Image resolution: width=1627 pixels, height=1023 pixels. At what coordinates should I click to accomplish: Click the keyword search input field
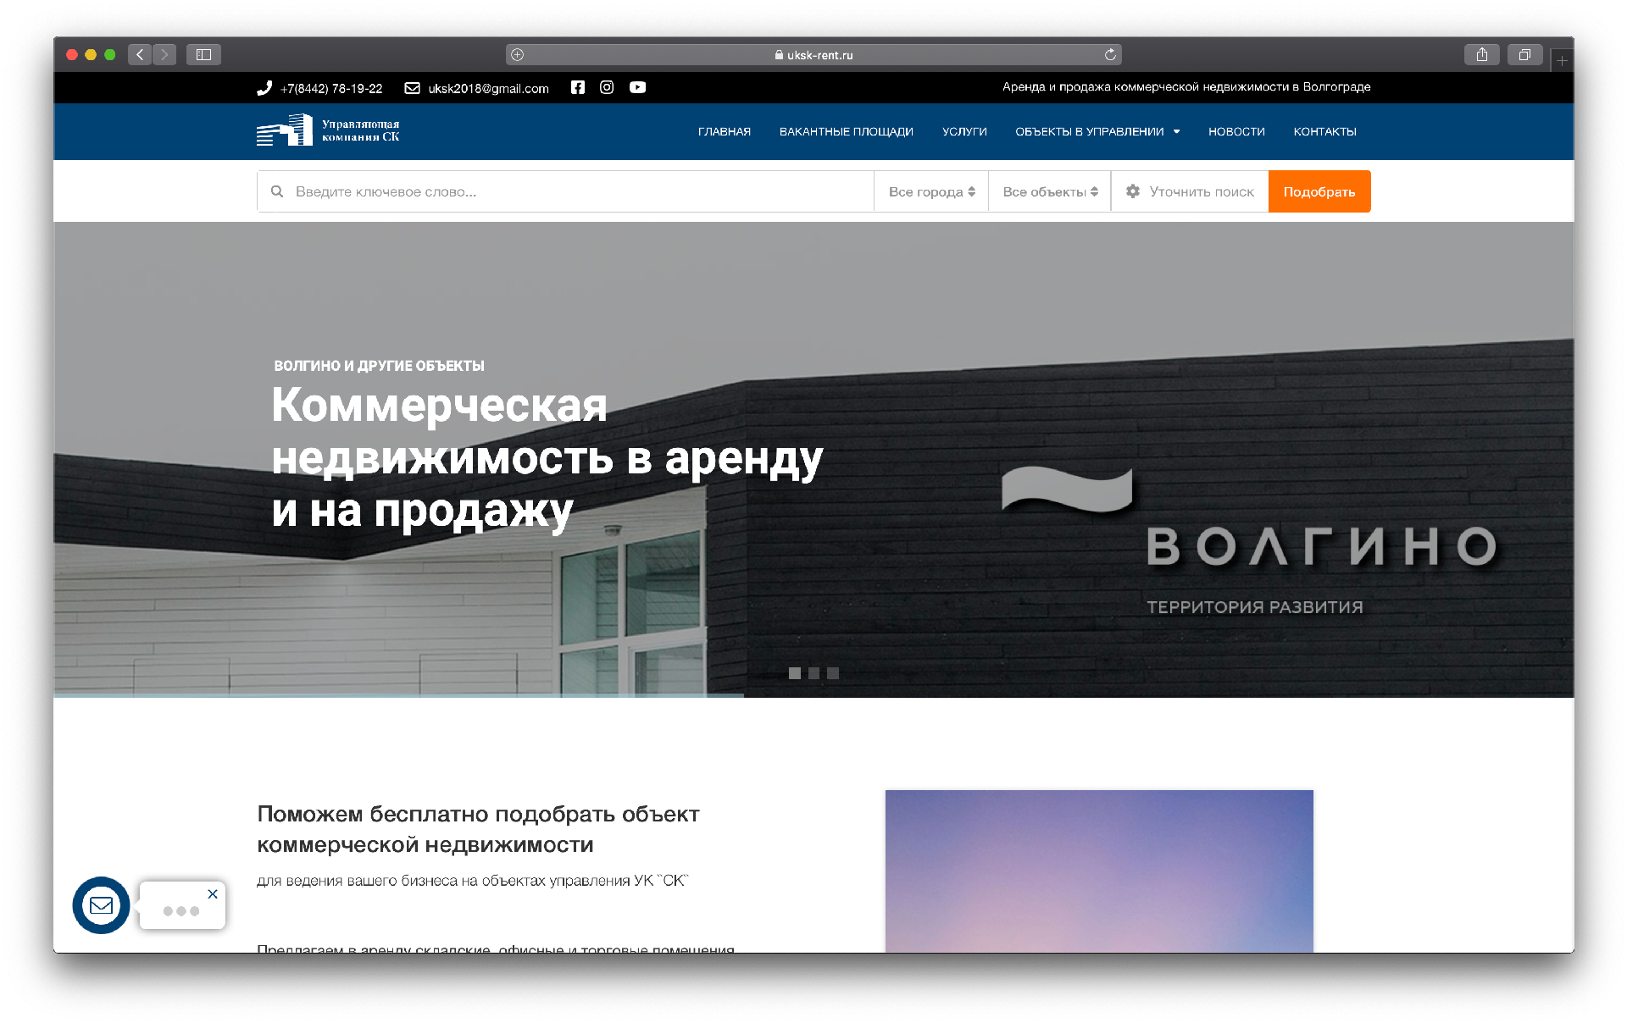click(x=576, y=192)
